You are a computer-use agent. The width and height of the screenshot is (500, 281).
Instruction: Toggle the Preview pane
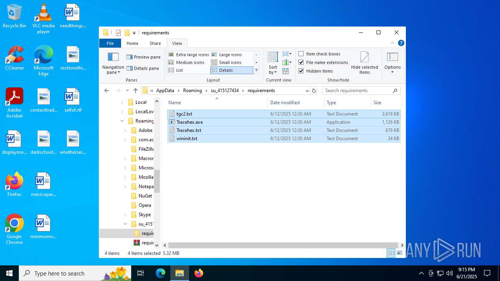click(143, 57)
